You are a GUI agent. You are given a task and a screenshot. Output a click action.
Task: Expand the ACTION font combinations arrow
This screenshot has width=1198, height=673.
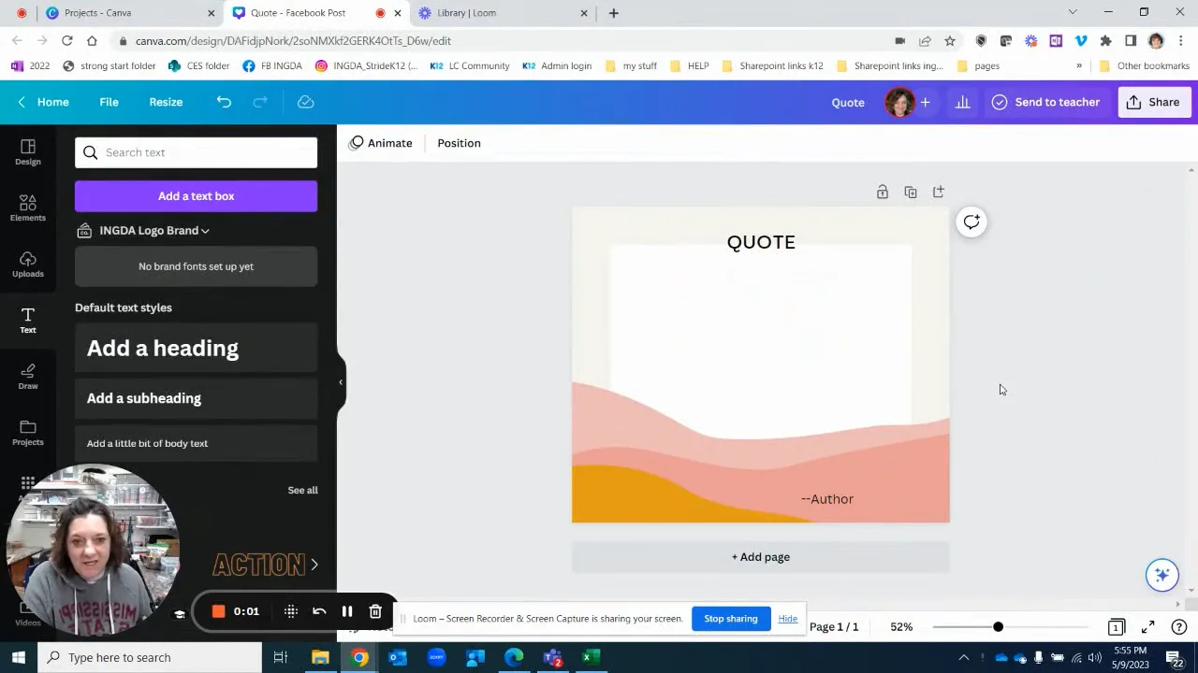(x=314, y=565)
